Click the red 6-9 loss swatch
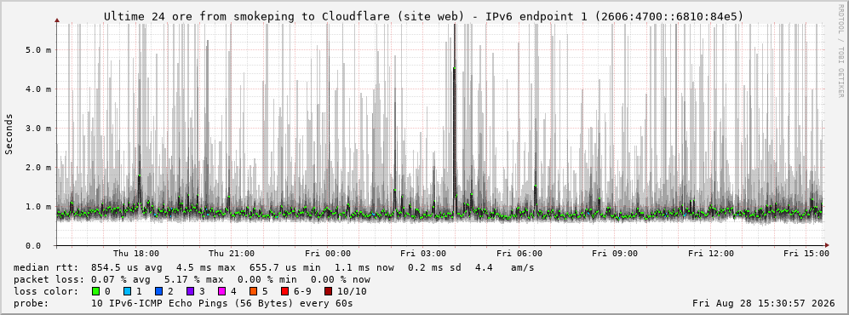849x315 pixels. pyautogui.click(x=284, y=291)
